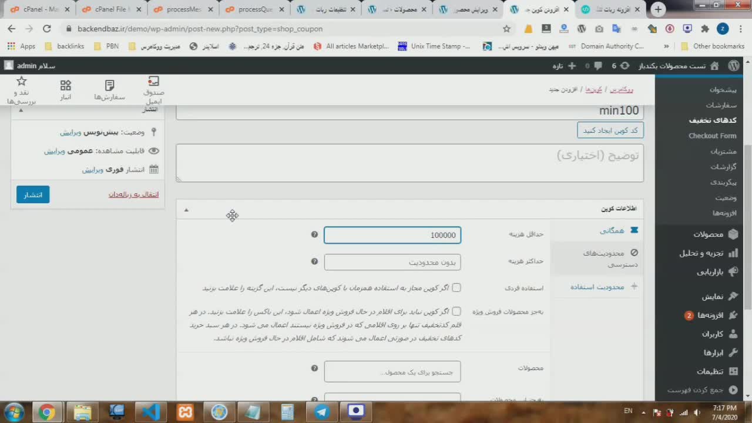Click the help icon beside minimum spend field

pos(314,234)
